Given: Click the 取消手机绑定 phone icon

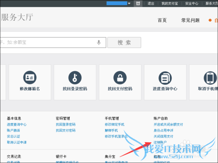Looking at the screenshot, I should (210, 77).
